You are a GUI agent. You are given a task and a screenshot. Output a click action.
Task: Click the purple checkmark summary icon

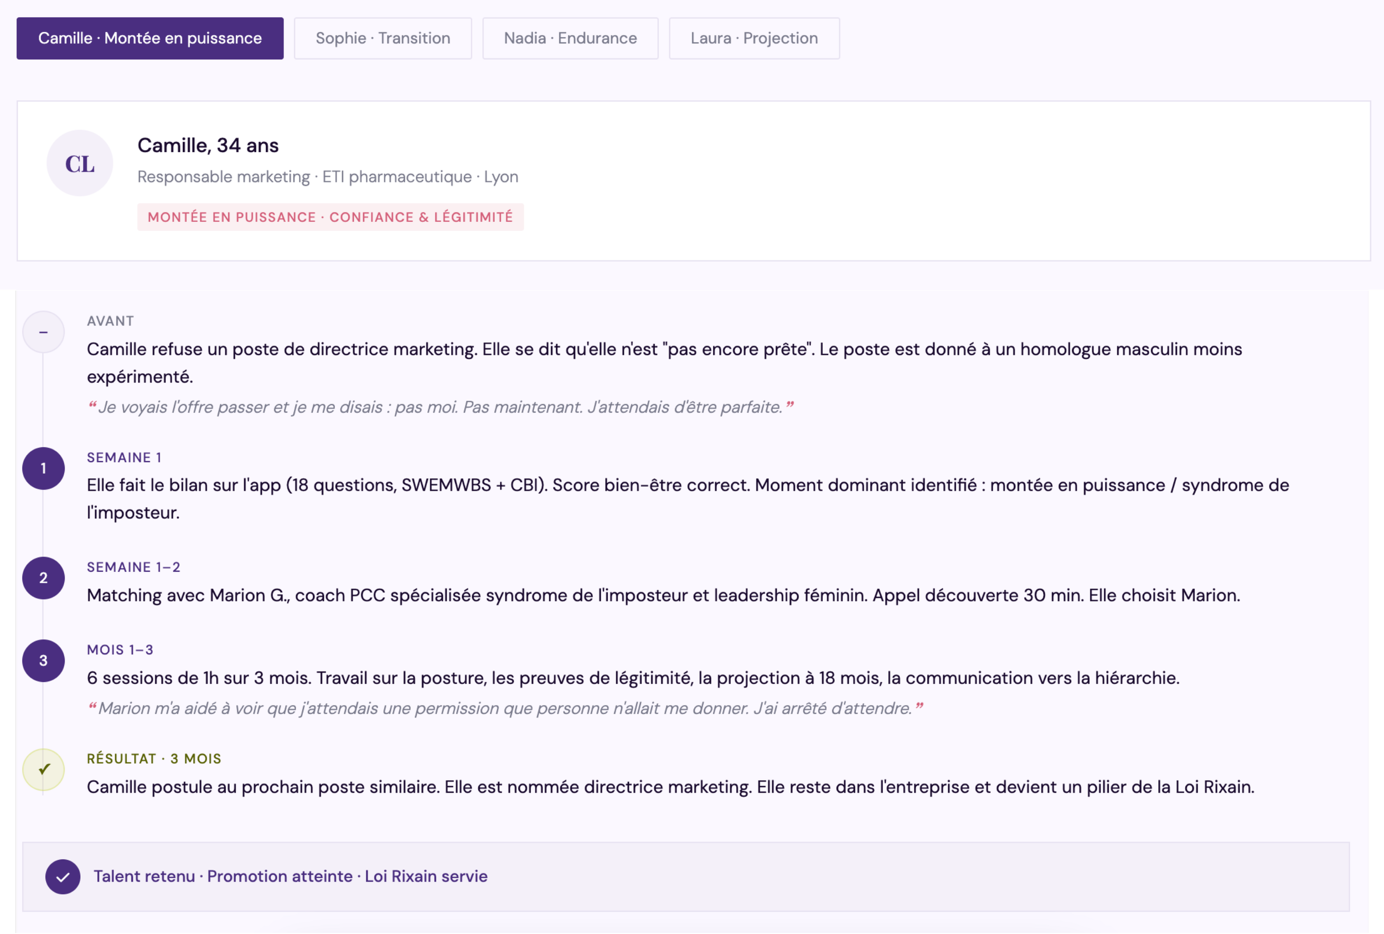[63, 877]
